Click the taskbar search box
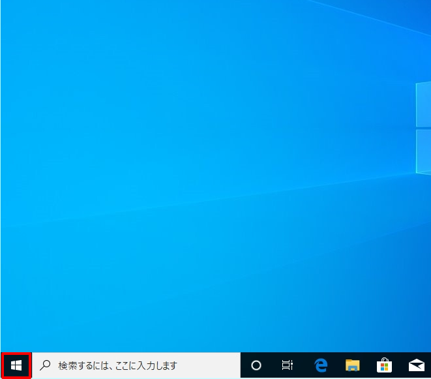This screenshot has height=379, width=431. coord(136,365)
